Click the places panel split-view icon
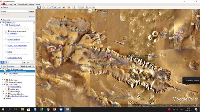Viewport: 200px width, 112px height. coord(6,62)
